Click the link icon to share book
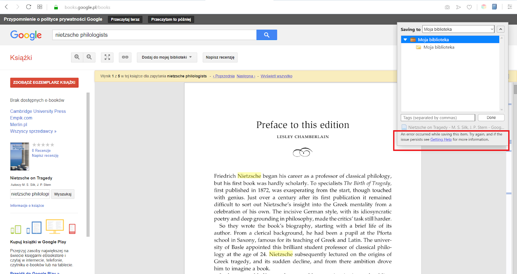Screen dimensions: 517x274 tap(125, 57)
